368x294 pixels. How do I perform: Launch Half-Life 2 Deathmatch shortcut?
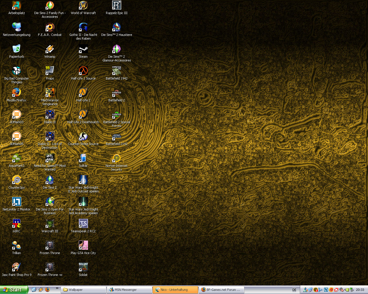(83, 117)
